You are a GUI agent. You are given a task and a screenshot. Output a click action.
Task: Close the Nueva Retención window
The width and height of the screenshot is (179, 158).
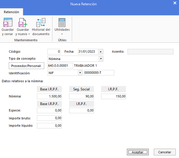tap(175, 3)
